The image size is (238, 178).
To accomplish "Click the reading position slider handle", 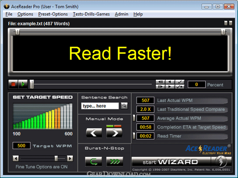I will coord(32,84).
